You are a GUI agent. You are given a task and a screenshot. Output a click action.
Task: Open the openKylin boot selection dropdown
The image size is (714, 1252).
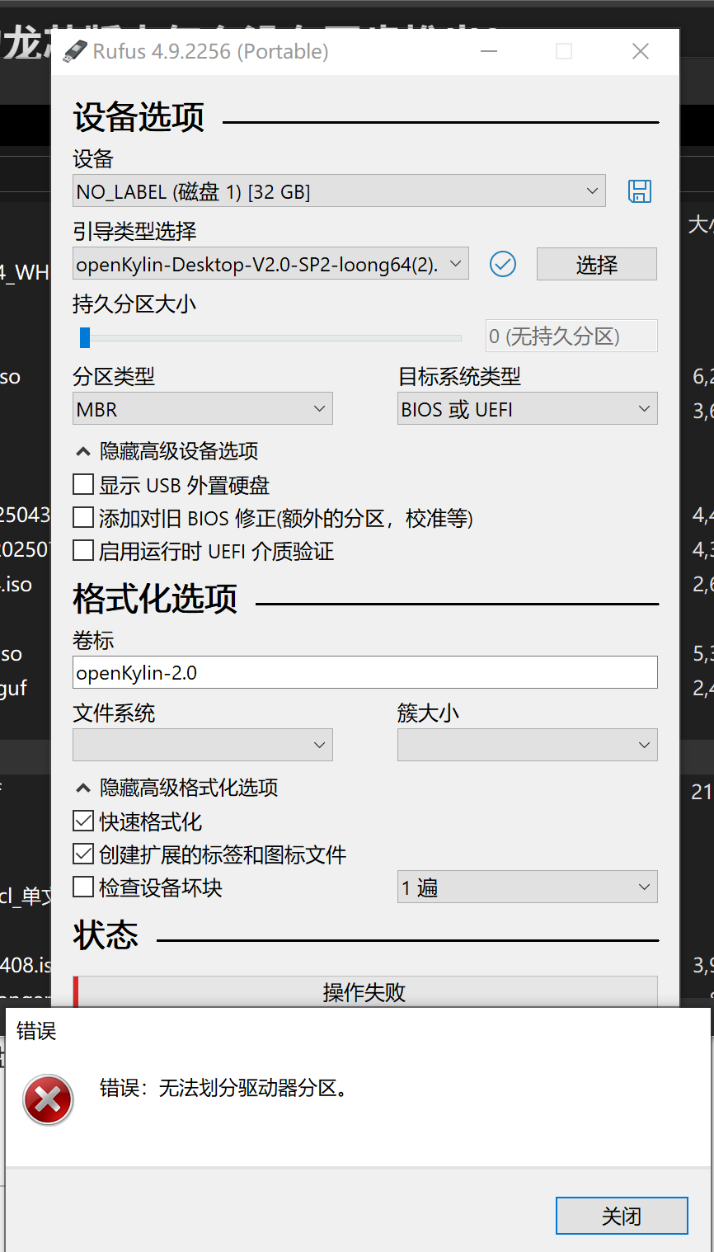[x=270, y=264]
